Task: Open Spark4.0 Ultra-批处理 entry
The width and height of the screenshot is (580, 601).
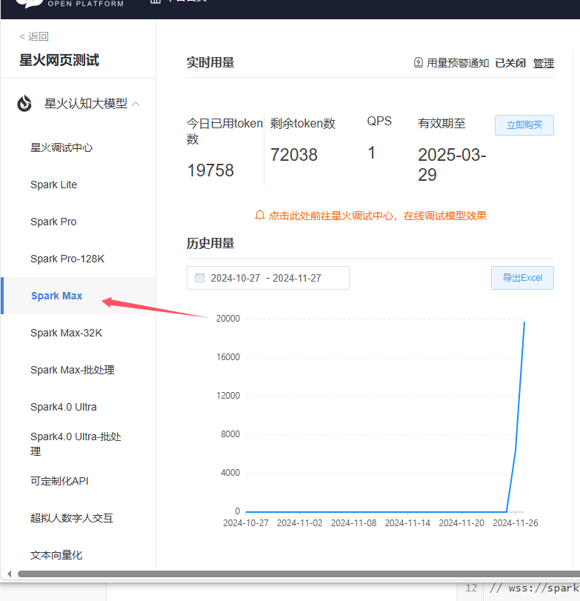Action: 76,444
